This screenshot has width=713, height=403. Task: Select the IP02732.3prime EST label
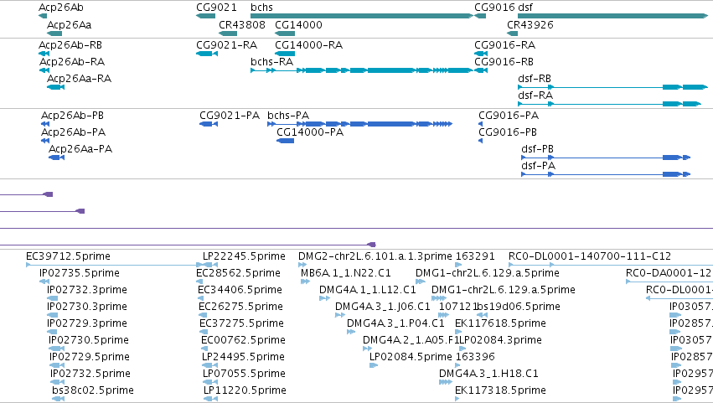pyautogui.click(x=87, y=290)
